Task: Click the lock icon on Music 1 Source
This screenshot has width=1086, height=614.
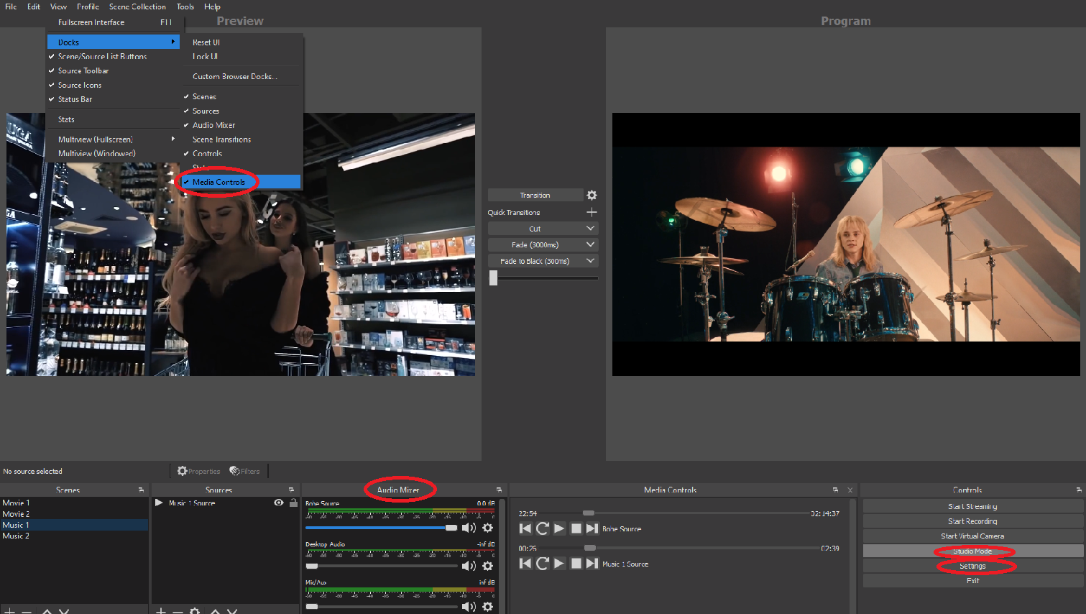Action: point(291,503)
